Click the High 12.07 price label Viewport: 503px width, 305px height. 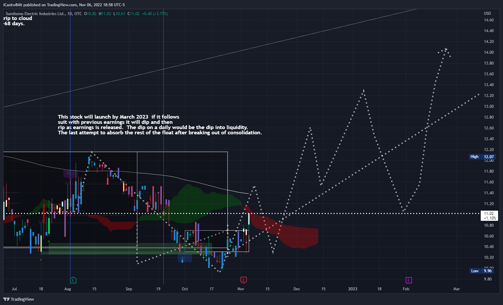(482, 157)
